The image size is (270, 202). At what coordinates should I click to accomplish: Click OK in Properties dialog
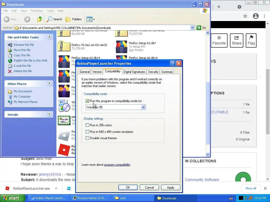tap(128, 187)
